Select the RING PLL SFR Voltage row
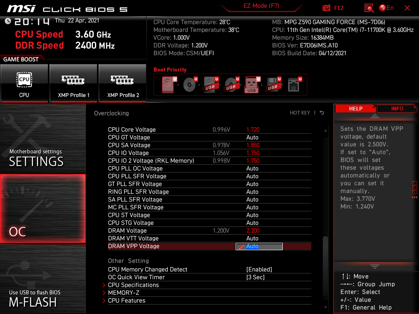 click(209, 191)
